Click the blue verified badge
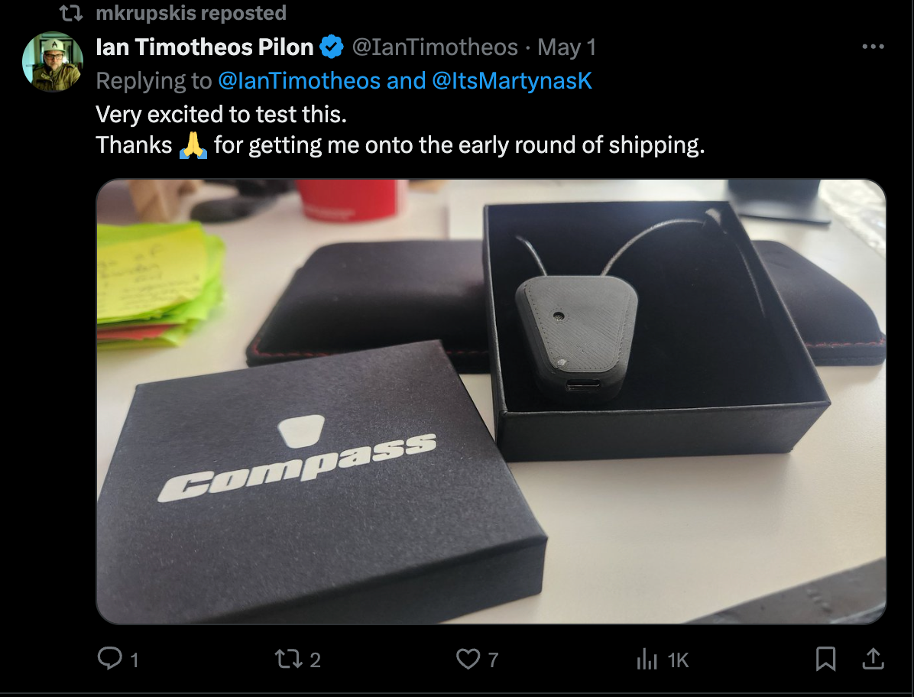The width and height of the screenshot is (914, 697). click(x=332, y=47)
